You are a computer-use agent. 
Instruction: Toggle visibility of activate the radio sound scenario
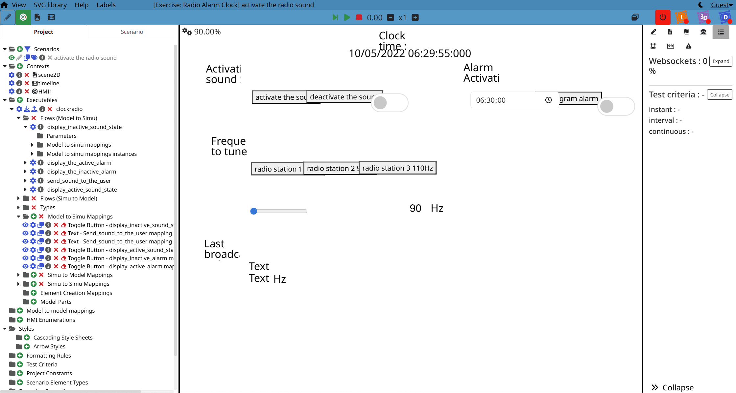(12, 58)
